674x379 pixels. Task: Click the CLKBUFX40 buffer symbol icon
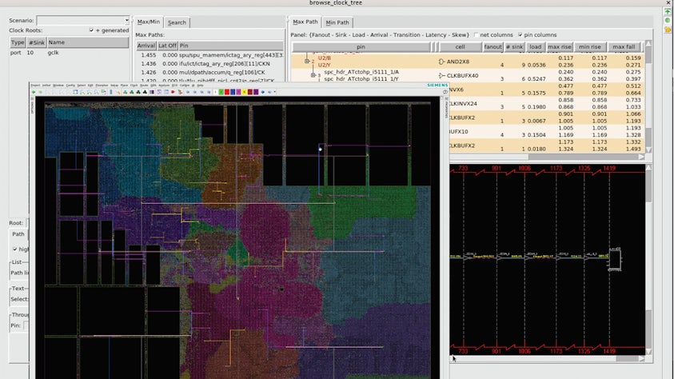(x=441, y=76)
